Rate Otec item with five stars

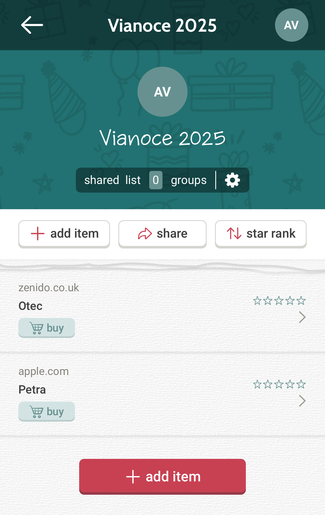(x=301, y=301)
